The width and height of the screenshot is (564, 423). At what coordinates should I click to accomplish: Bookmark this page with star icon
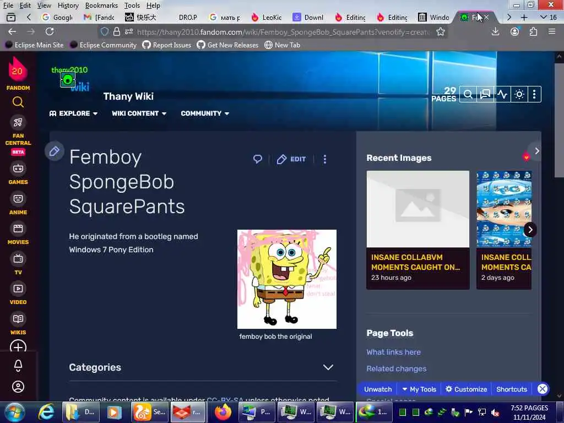[x=440, y=31]
